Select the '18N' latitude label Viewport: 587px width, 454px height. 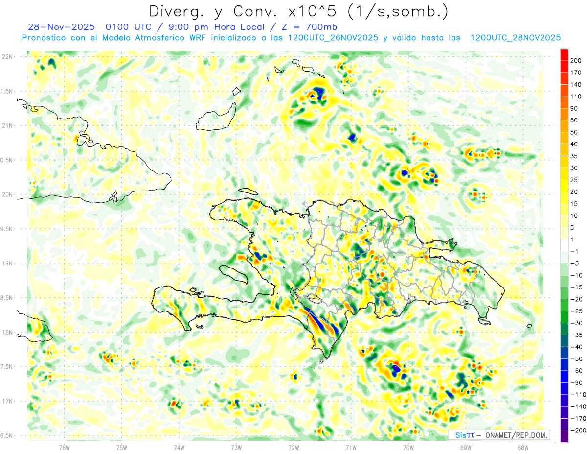7,332
